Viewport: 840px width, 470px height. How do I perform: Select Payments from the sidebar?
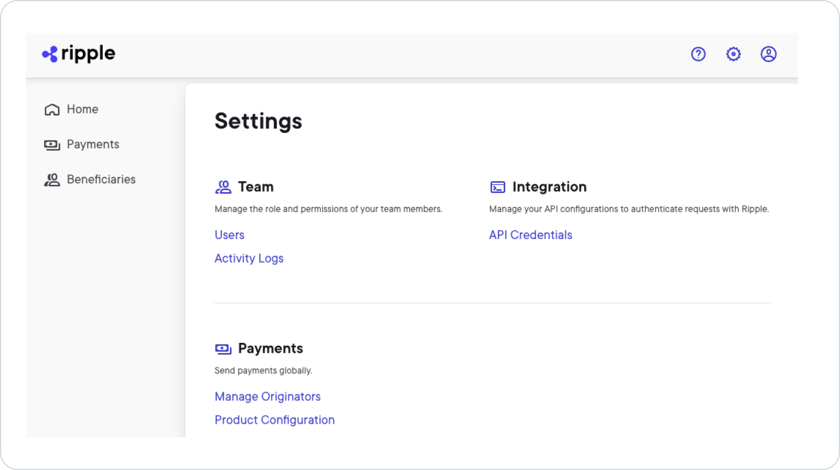[93, 144]
